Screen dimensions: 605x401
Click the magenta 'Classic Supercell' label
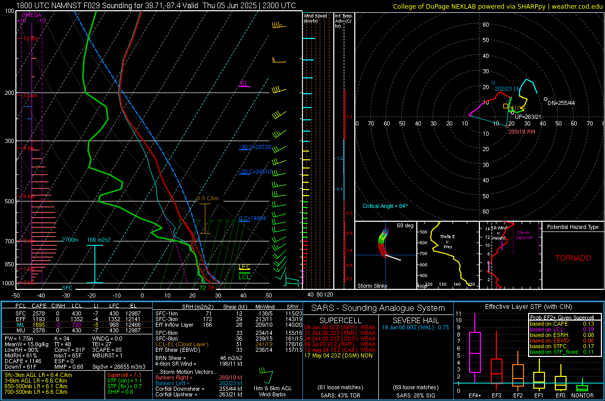click(523, 235)
